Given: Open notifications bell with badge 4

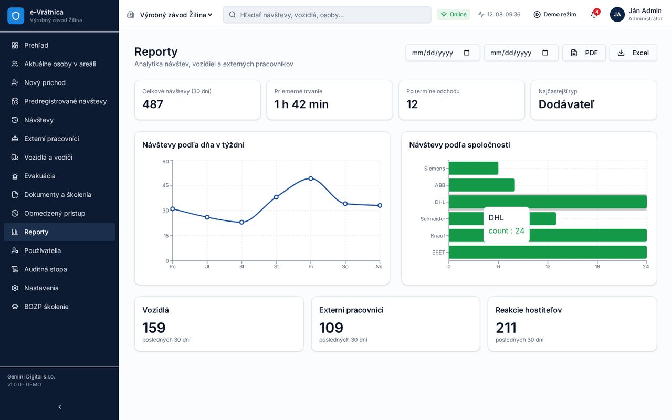Looking at the screenshot, I should pos(594,14).
